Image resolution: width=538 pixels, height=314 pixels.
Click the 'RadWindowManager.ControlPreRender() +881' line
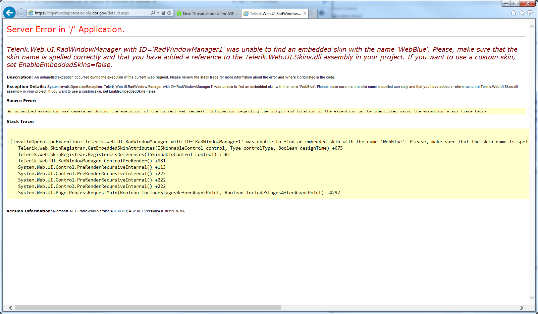pos(92,161)
